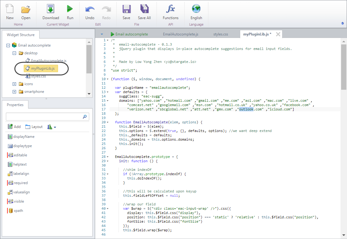Fold the EmailAutocomplete function at line 20
This screenshot has width=347, height=239.
(x=107, y=122)
